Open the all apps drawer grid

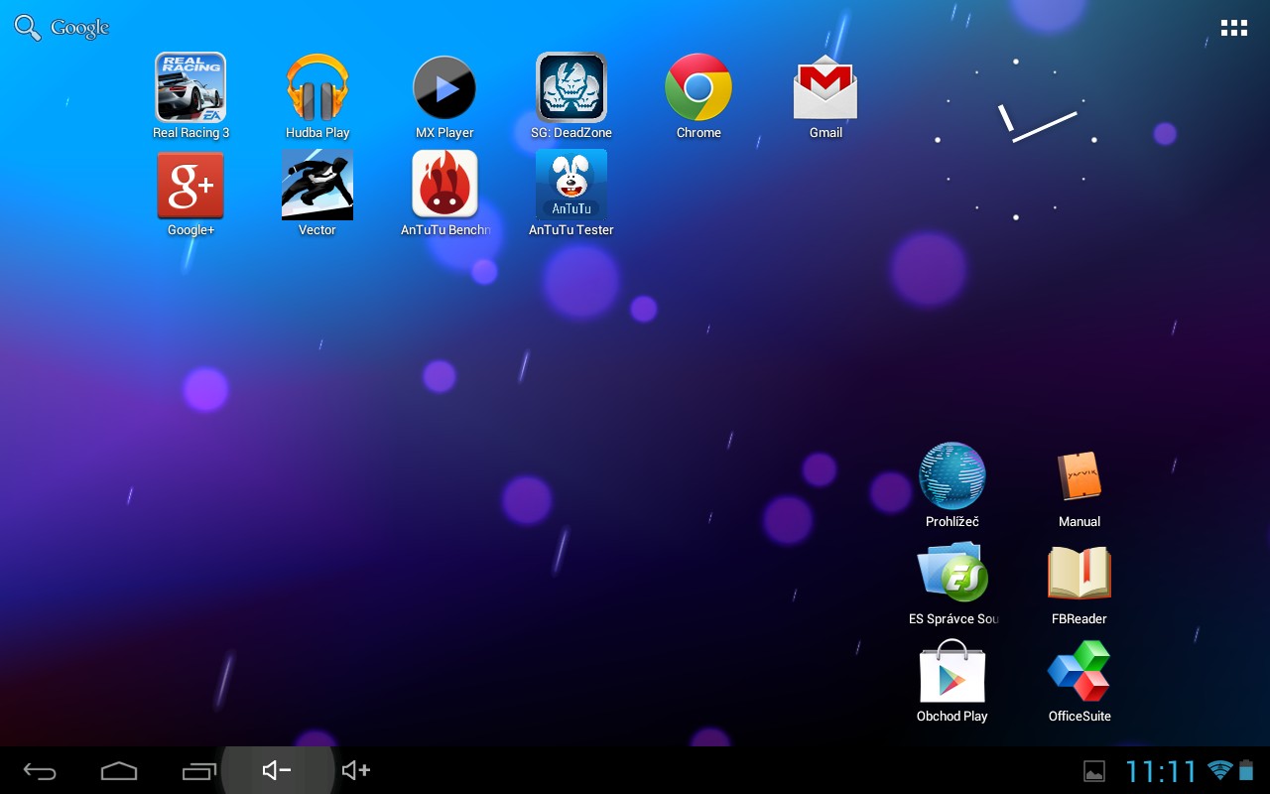[x=1233, y=28]
